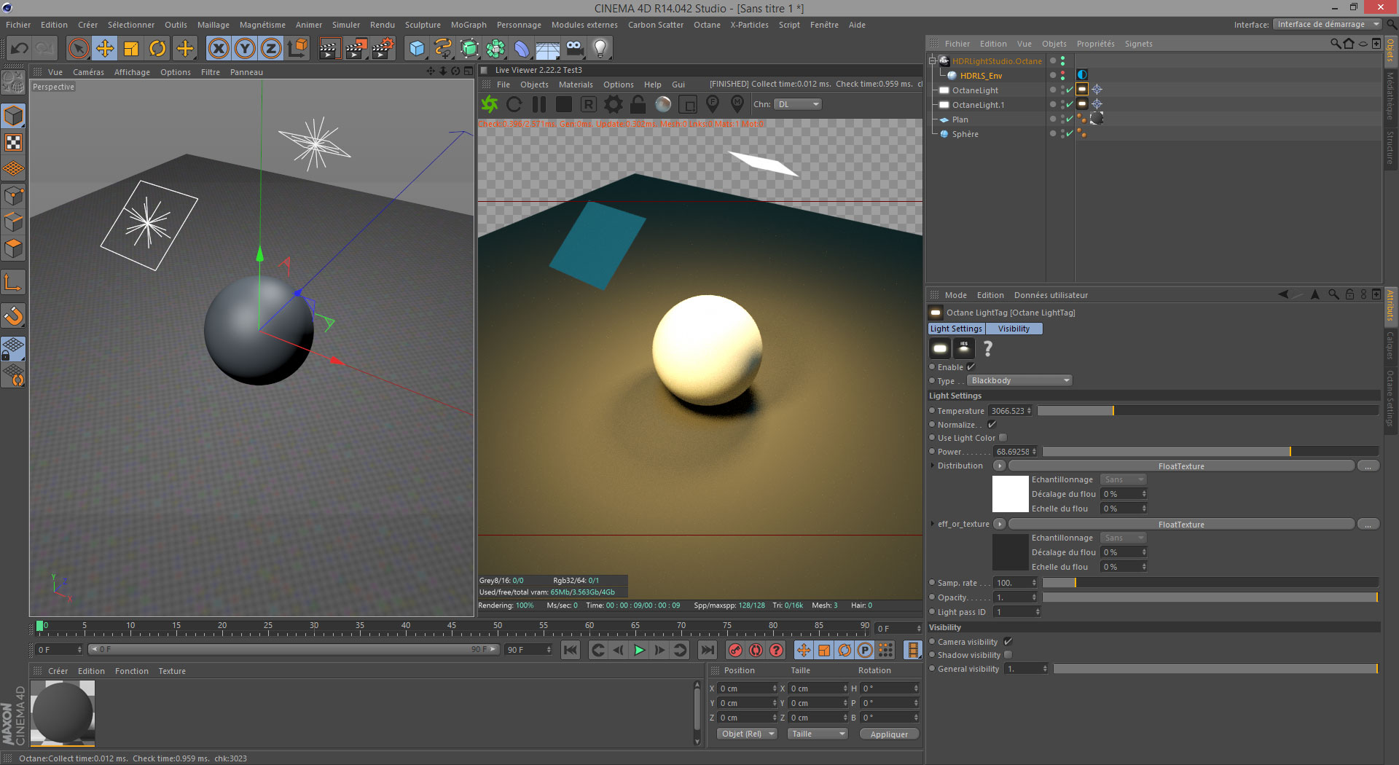Toggle the green check for OctaneLight object
The image size is (1399, 765).
[1070, 90]
